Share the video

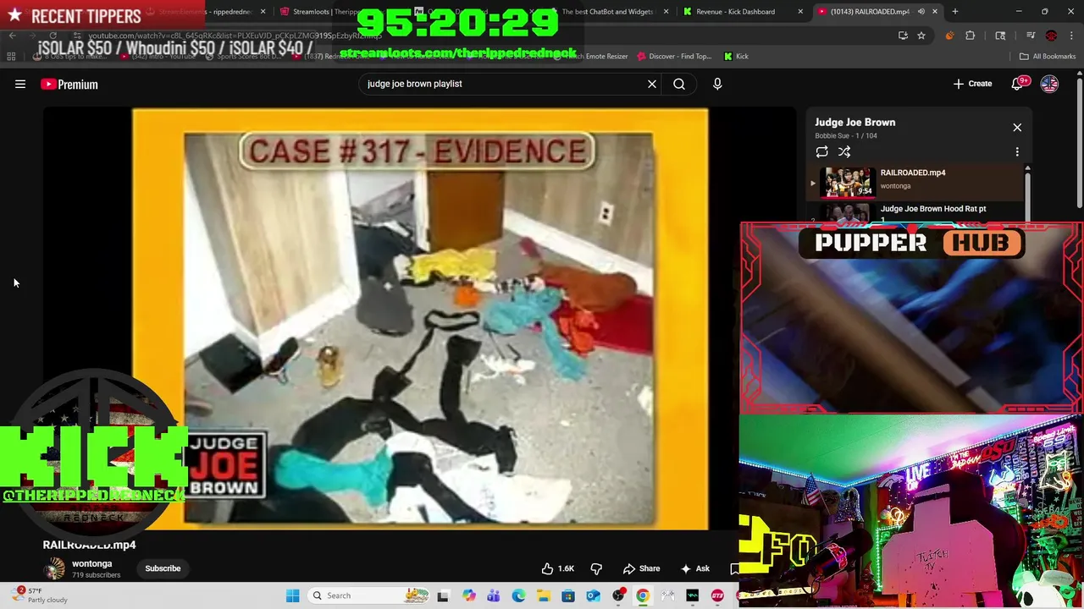[641, 568]
